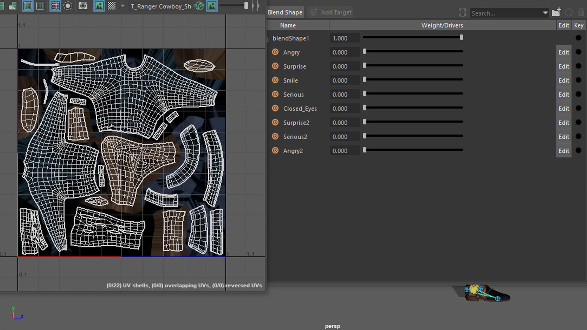The image size is (587, 330).
Task: Toggle the UV wireframe display icon
Action: (x=28, y=6)
